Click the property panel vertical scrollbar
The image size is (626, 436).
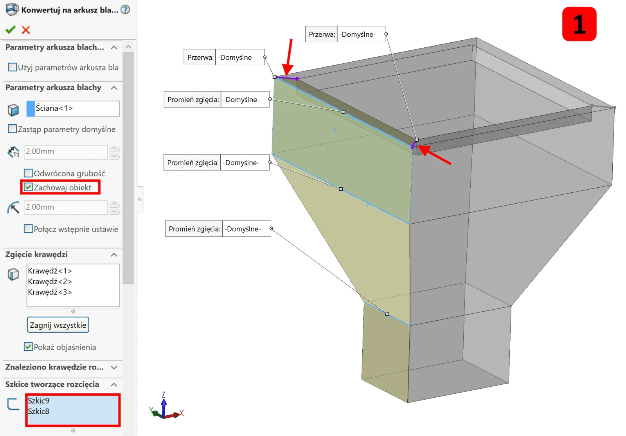point(128,168)
